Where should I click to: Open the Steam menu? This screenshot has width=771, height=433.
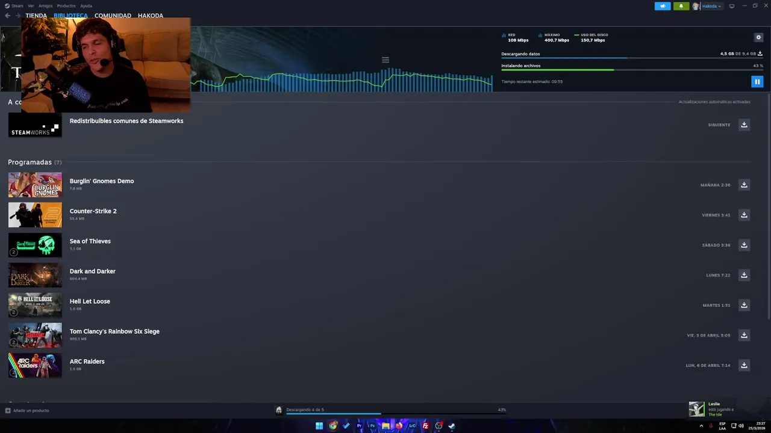coord(14,6)
